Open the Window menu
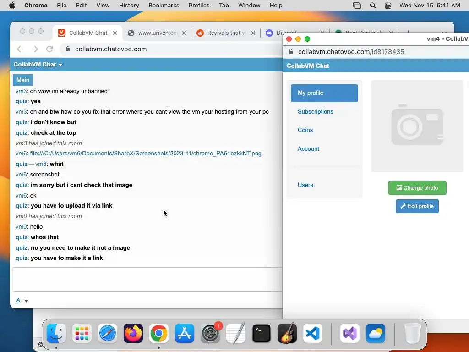469x352 pixels. pos(249,5)
